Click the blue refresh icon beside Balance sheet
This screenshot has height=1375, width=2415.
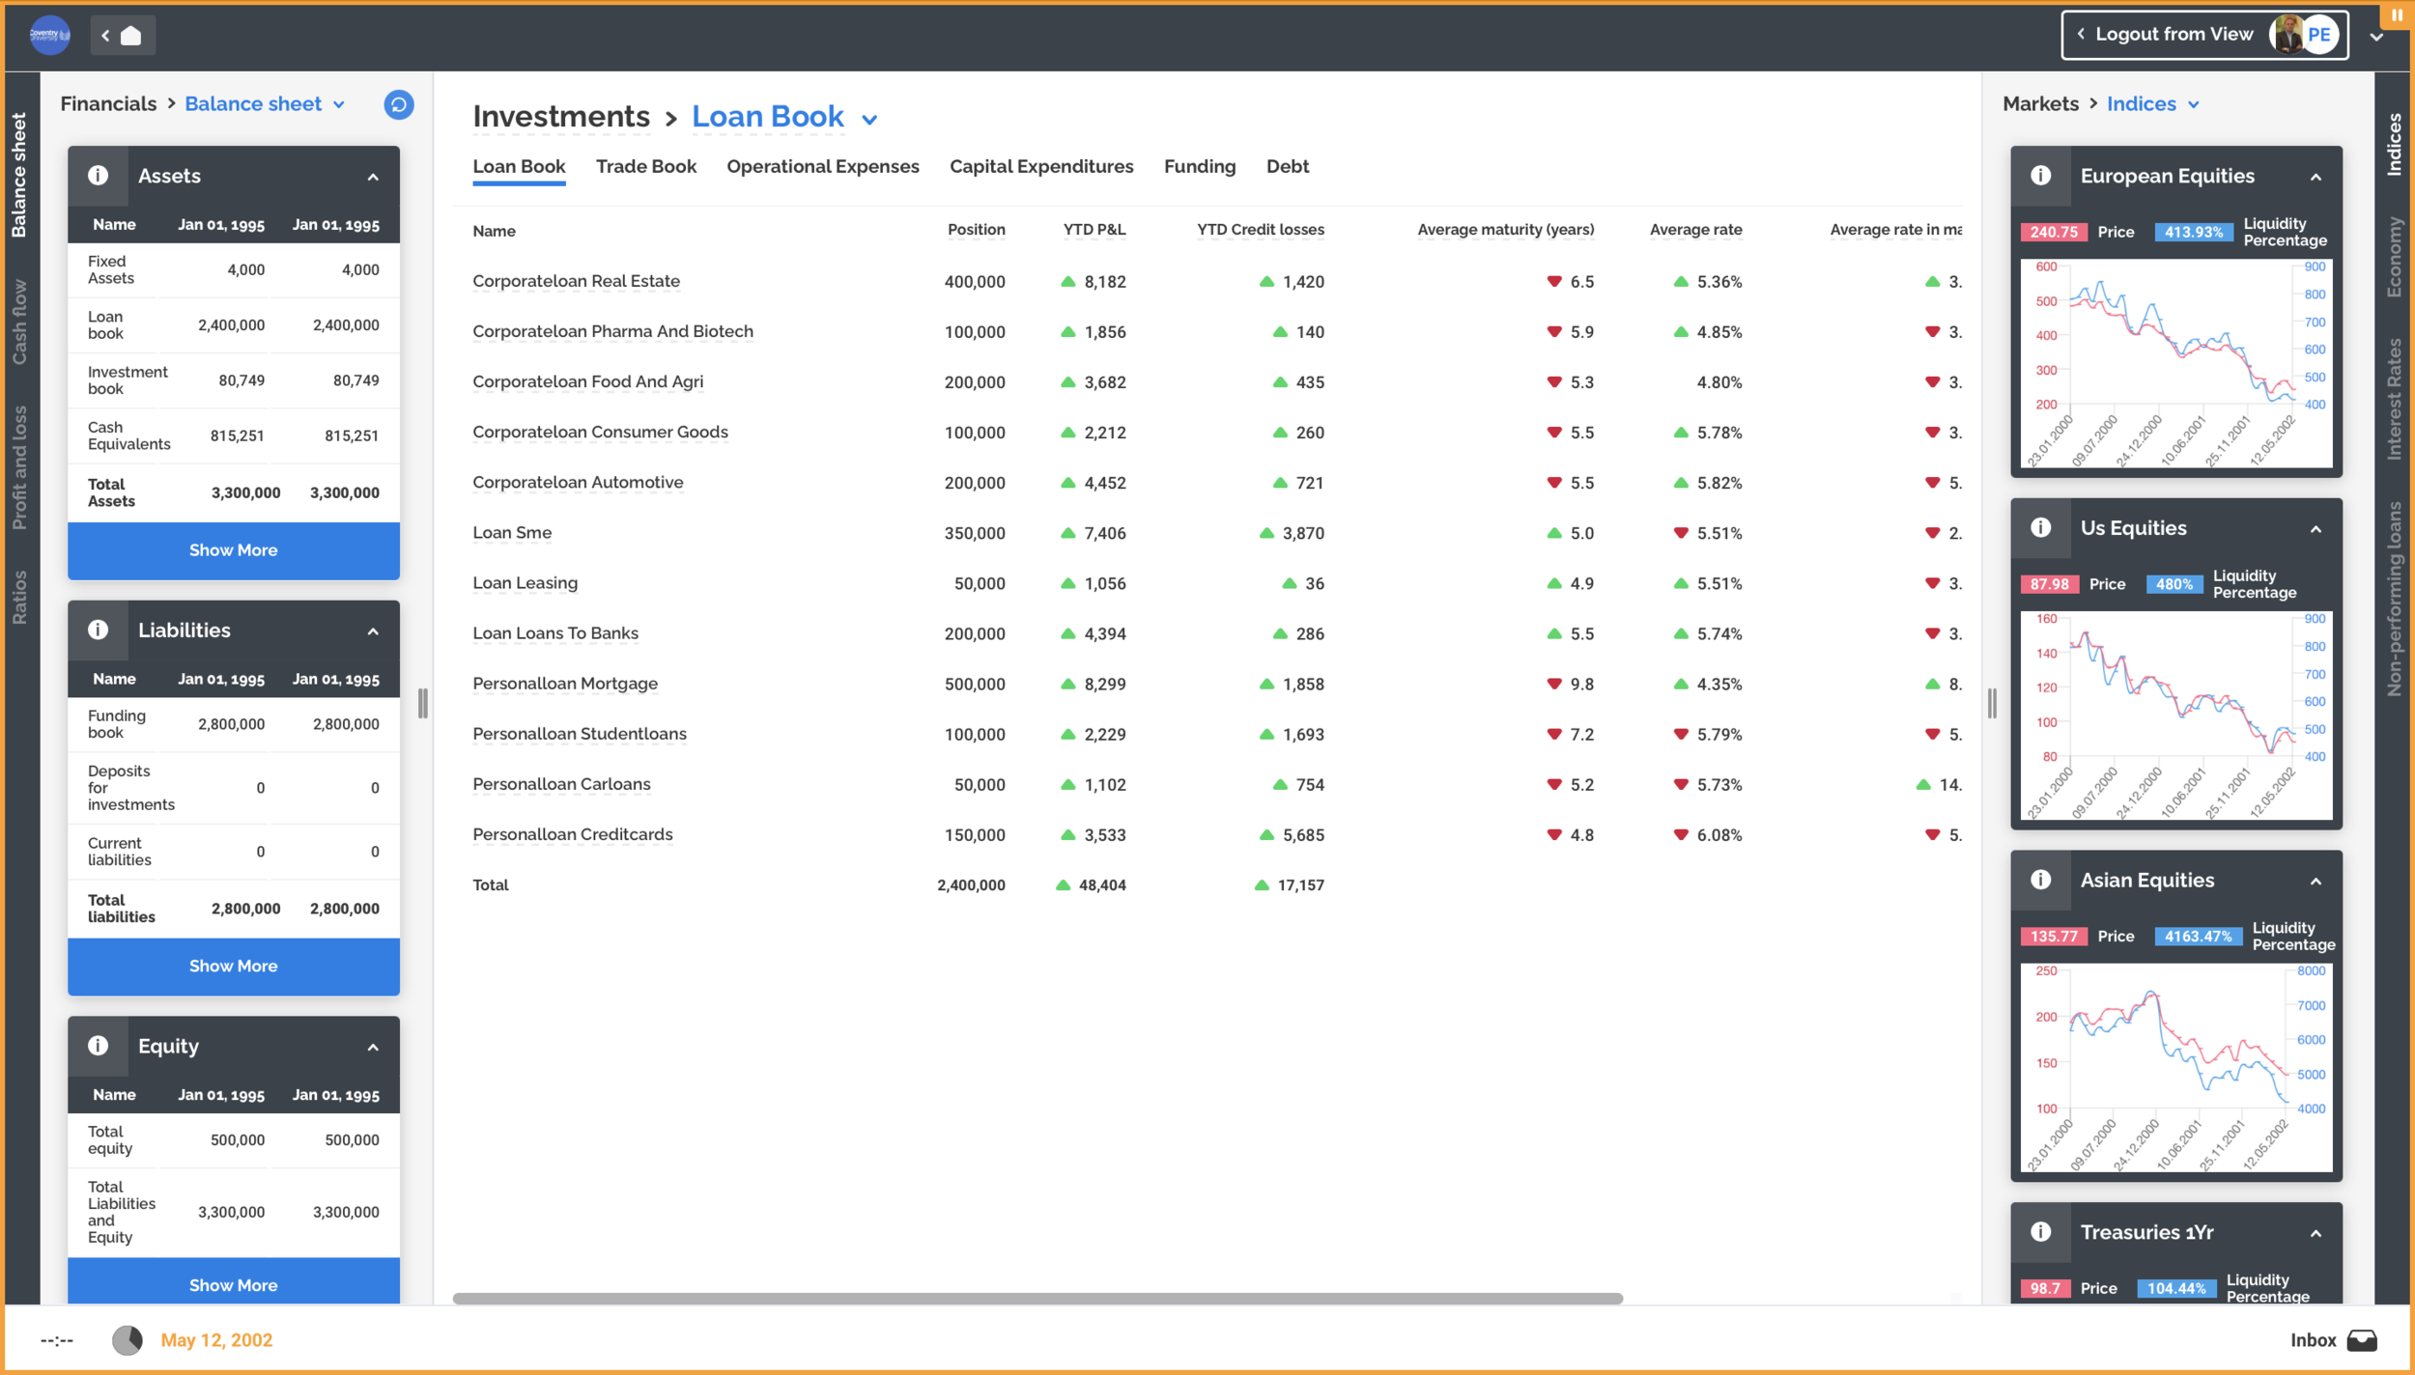pyautogui.click(x=398, y=104)
